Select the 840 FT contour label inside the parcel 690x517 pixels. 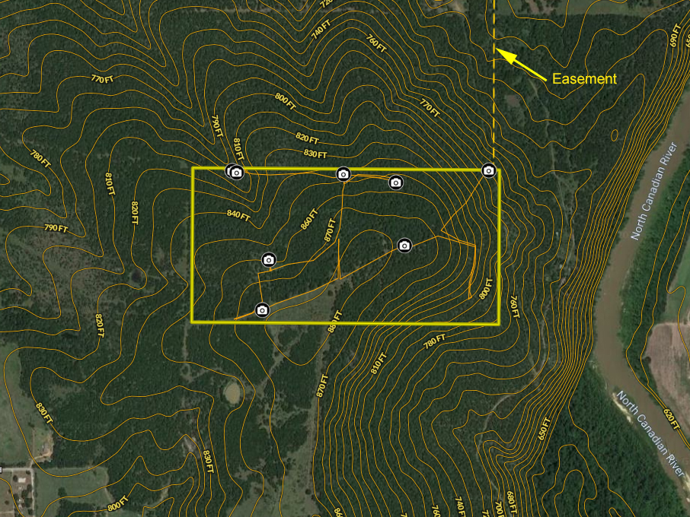click(x=238, y=214)
